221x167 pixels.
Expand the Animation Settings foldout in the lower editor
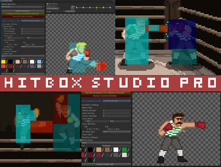pos(90,105)
